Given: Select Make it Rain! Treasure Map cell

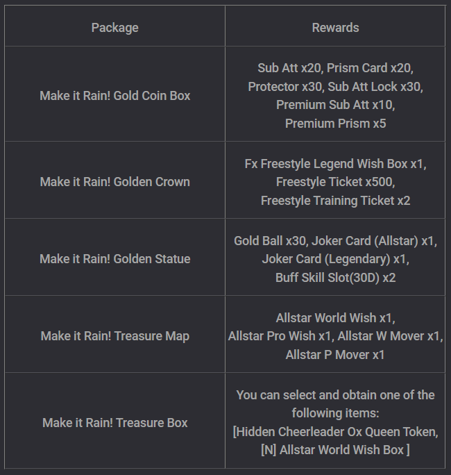Looking at the screenshot, I should (x=114, y=335).
